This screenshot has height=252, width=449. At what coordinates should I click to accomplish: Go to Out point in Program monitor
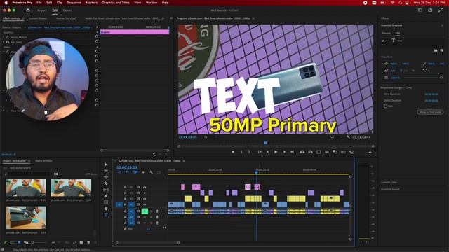(x=292, y=152)
